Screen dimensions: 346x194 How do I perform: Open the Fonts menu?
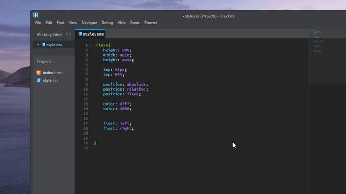click(135, 23)
